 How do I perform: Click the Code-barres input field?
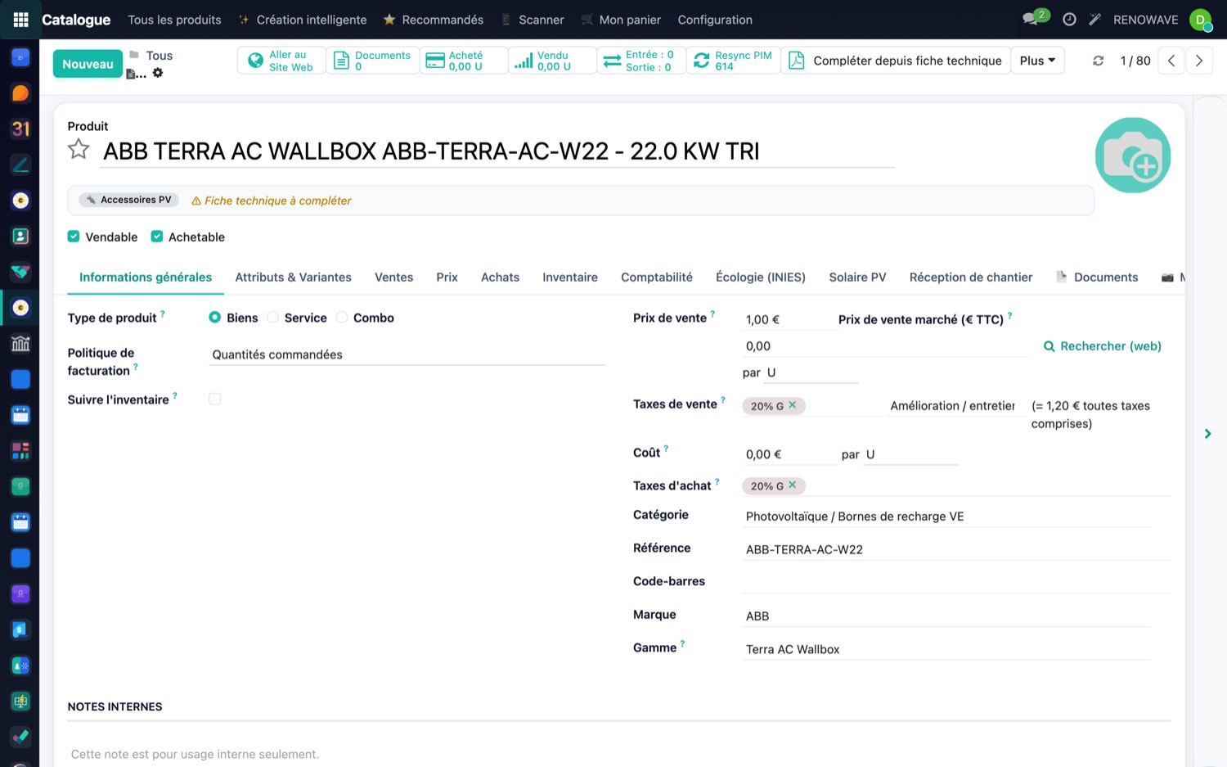pos(956,582)
